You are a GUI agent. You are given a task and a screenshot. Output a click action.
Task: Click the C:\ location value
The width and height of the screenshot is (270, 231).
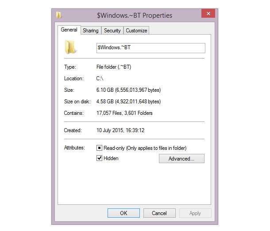(101, 78)
